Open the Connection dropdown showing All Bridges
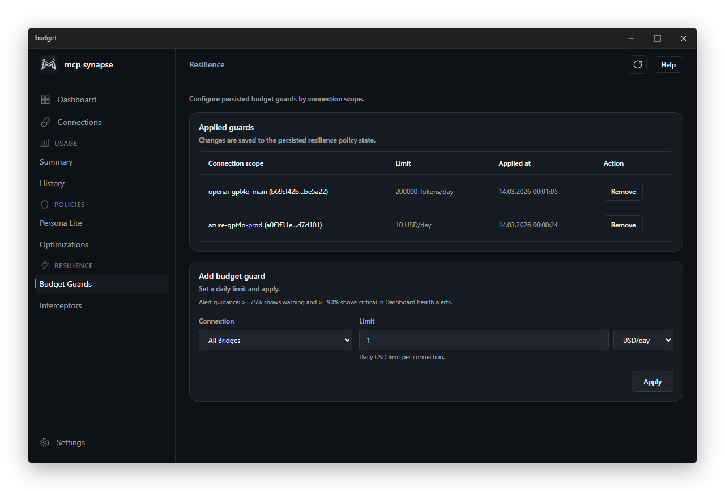Image resolution: width=725 pixels, height=491 pixels. click(275, 340)
